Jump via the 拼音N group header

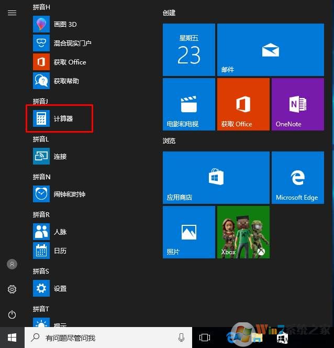coord(42,177)
